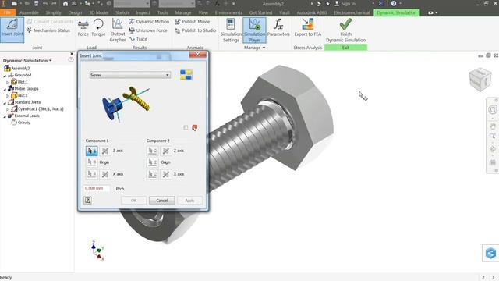Toggle the Simulation Player
Screen dimensions: 499x281
tap(254, 30)
